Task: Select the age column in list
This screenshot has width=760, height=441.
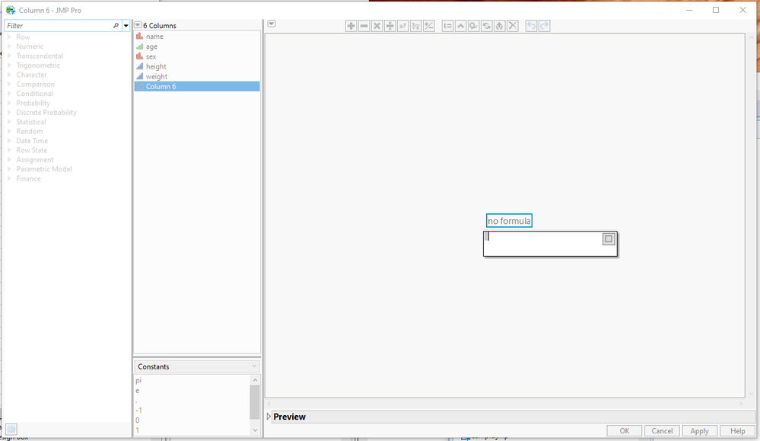Action: [x=197, y=46]
